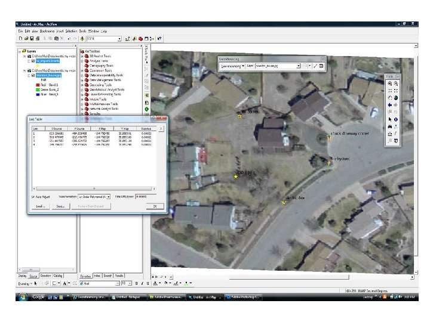Collapse the Layers tree root
This screenshot has height=322, width=430.
coord(20,51)
